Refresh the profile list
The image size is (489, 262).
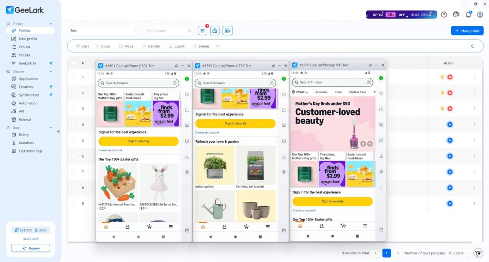472,46
